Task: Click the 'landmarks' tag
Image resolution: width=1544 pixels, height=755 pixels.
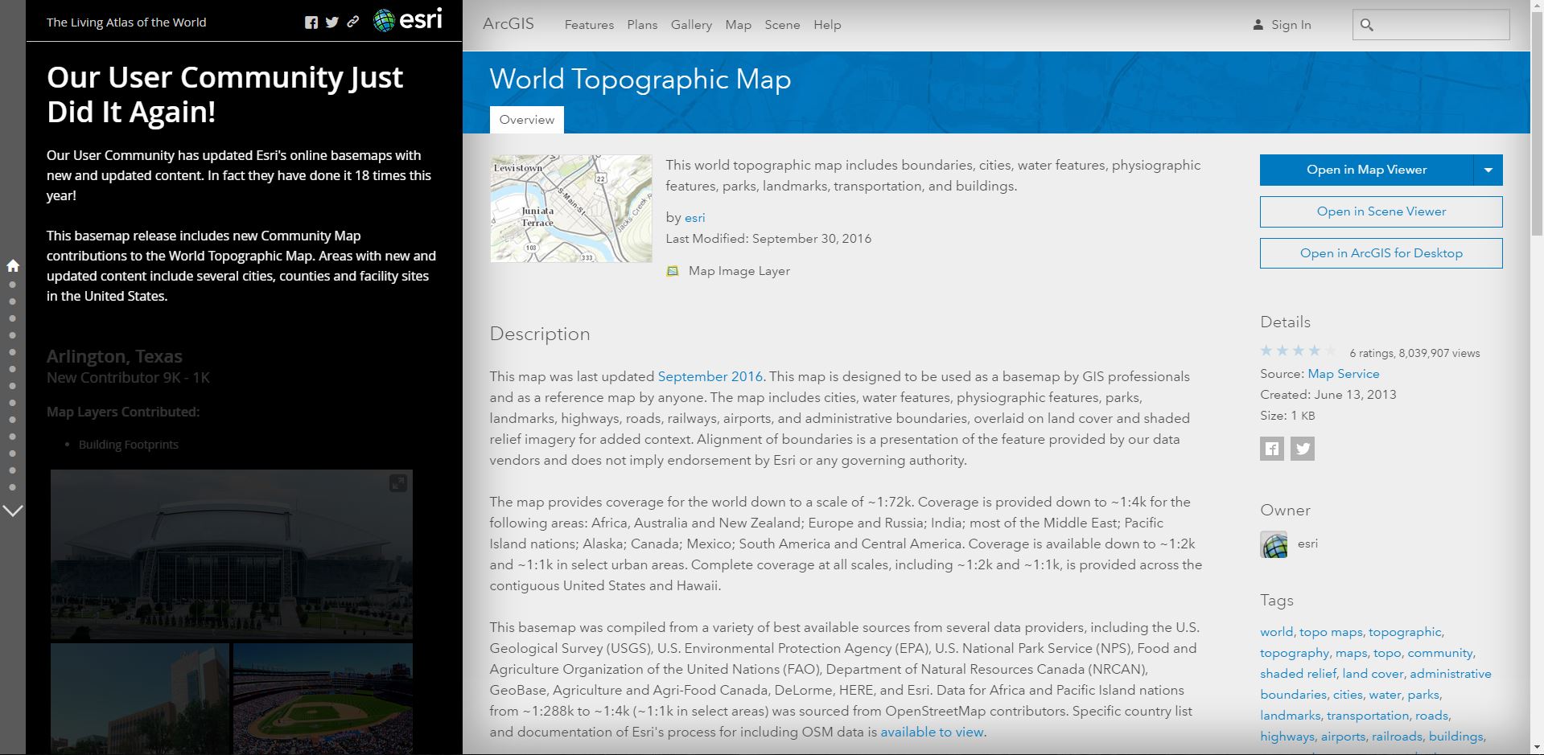Action: point(1291,716)
